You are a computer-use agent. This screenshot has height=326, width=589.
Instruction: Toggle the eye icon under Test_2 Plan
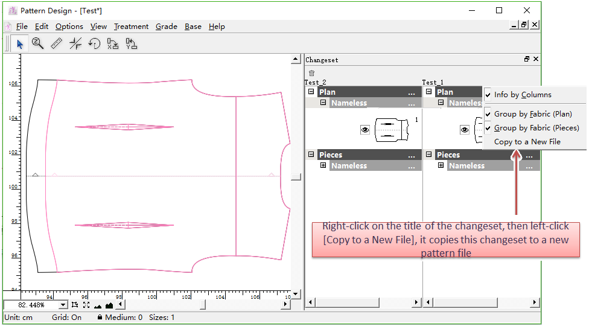click(x=365, y=129)
